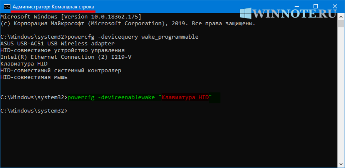Click the scrollbar down arrow
The width and height of the screenshot is (345, 168).
pyautogui.click(x=342, y=164)
